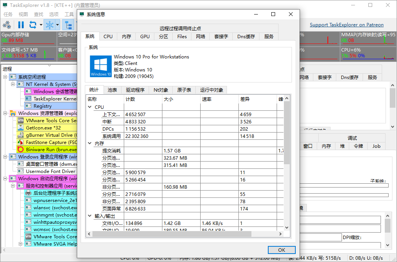The image size is (397, 262).
Task: Collapse the 内存 group in statistics table
Action: point(90,143)
